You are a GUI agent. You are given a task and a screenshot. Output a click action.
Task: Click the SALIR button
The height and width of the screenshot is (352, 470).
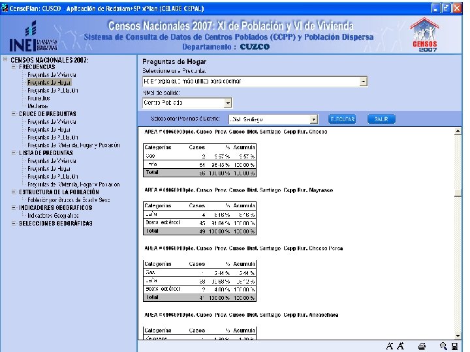(381, 119)
